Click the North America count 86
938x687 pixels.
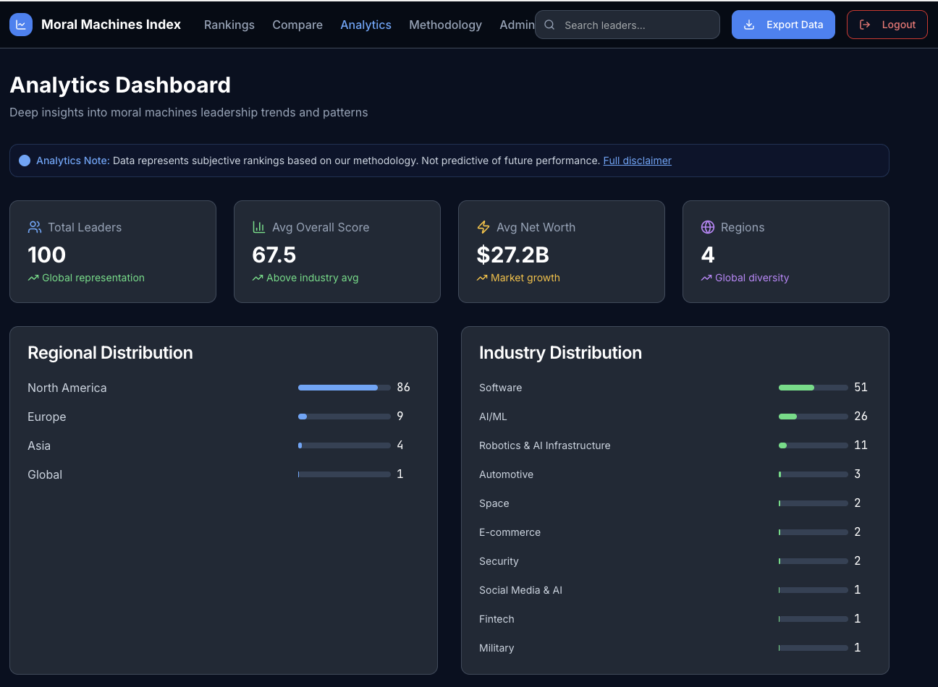click(x=404, y=388)
